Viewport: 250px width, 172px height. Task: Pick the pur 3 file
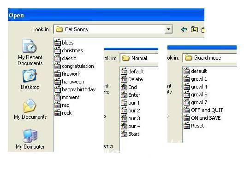point(131,118)
